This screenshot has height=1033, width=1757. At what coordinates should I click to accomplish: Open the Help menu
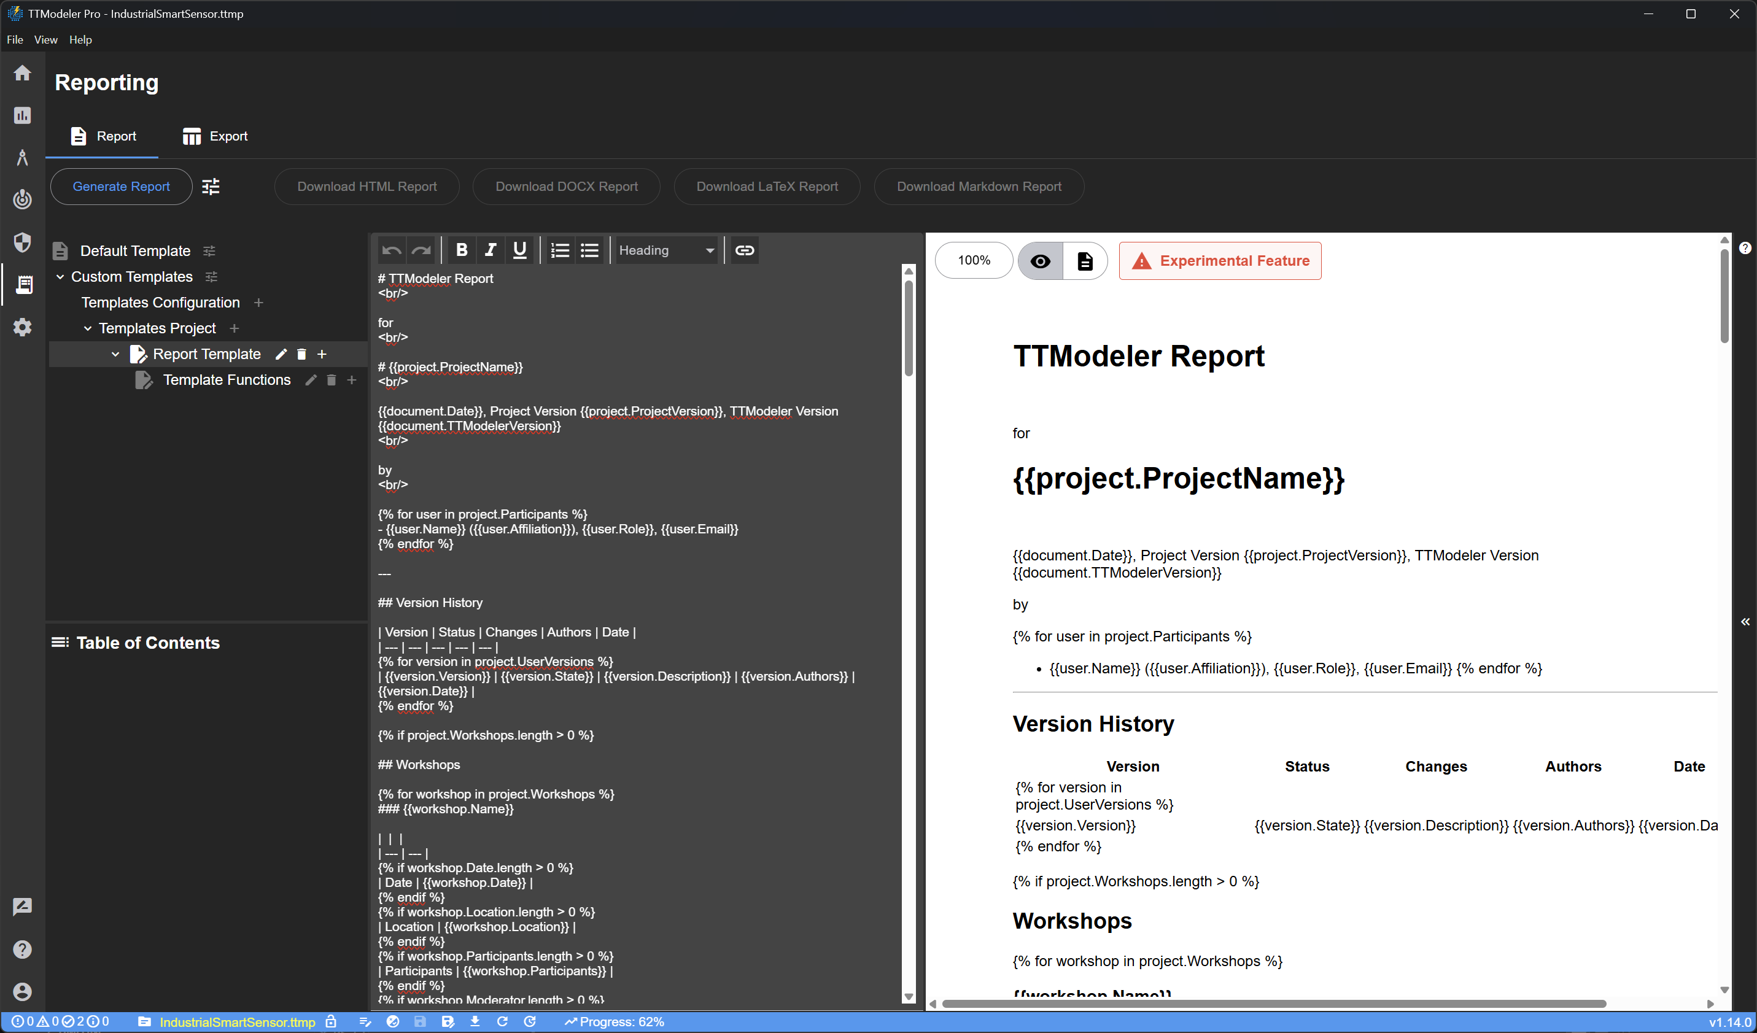click(80, 40)
